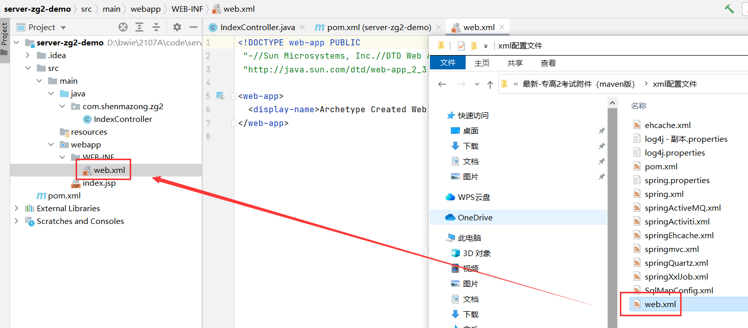Expand the .idea folder
748x328 pixels.
[29, 56]
